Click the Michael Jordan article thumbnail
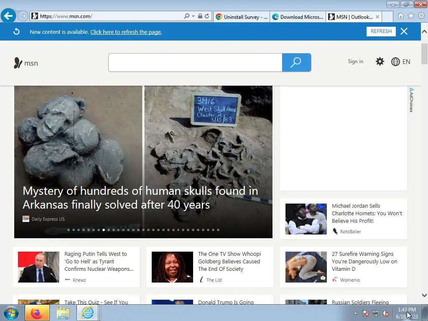This screenshot has height=321, width=428. [x=306, y=219]
